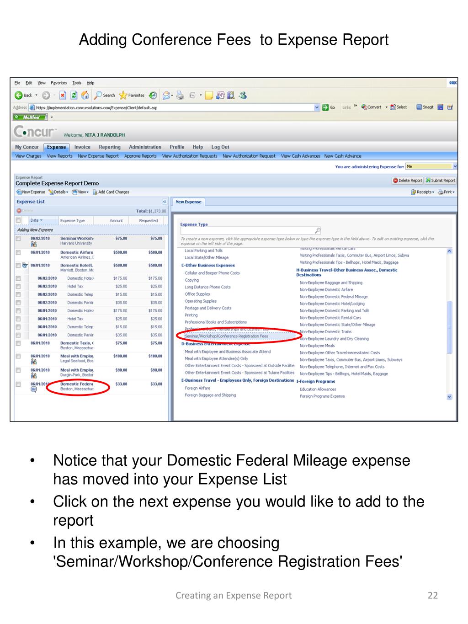Expand the Links toolbar chevron
This screenshot has height=624, width=468.
coord(356,107)
